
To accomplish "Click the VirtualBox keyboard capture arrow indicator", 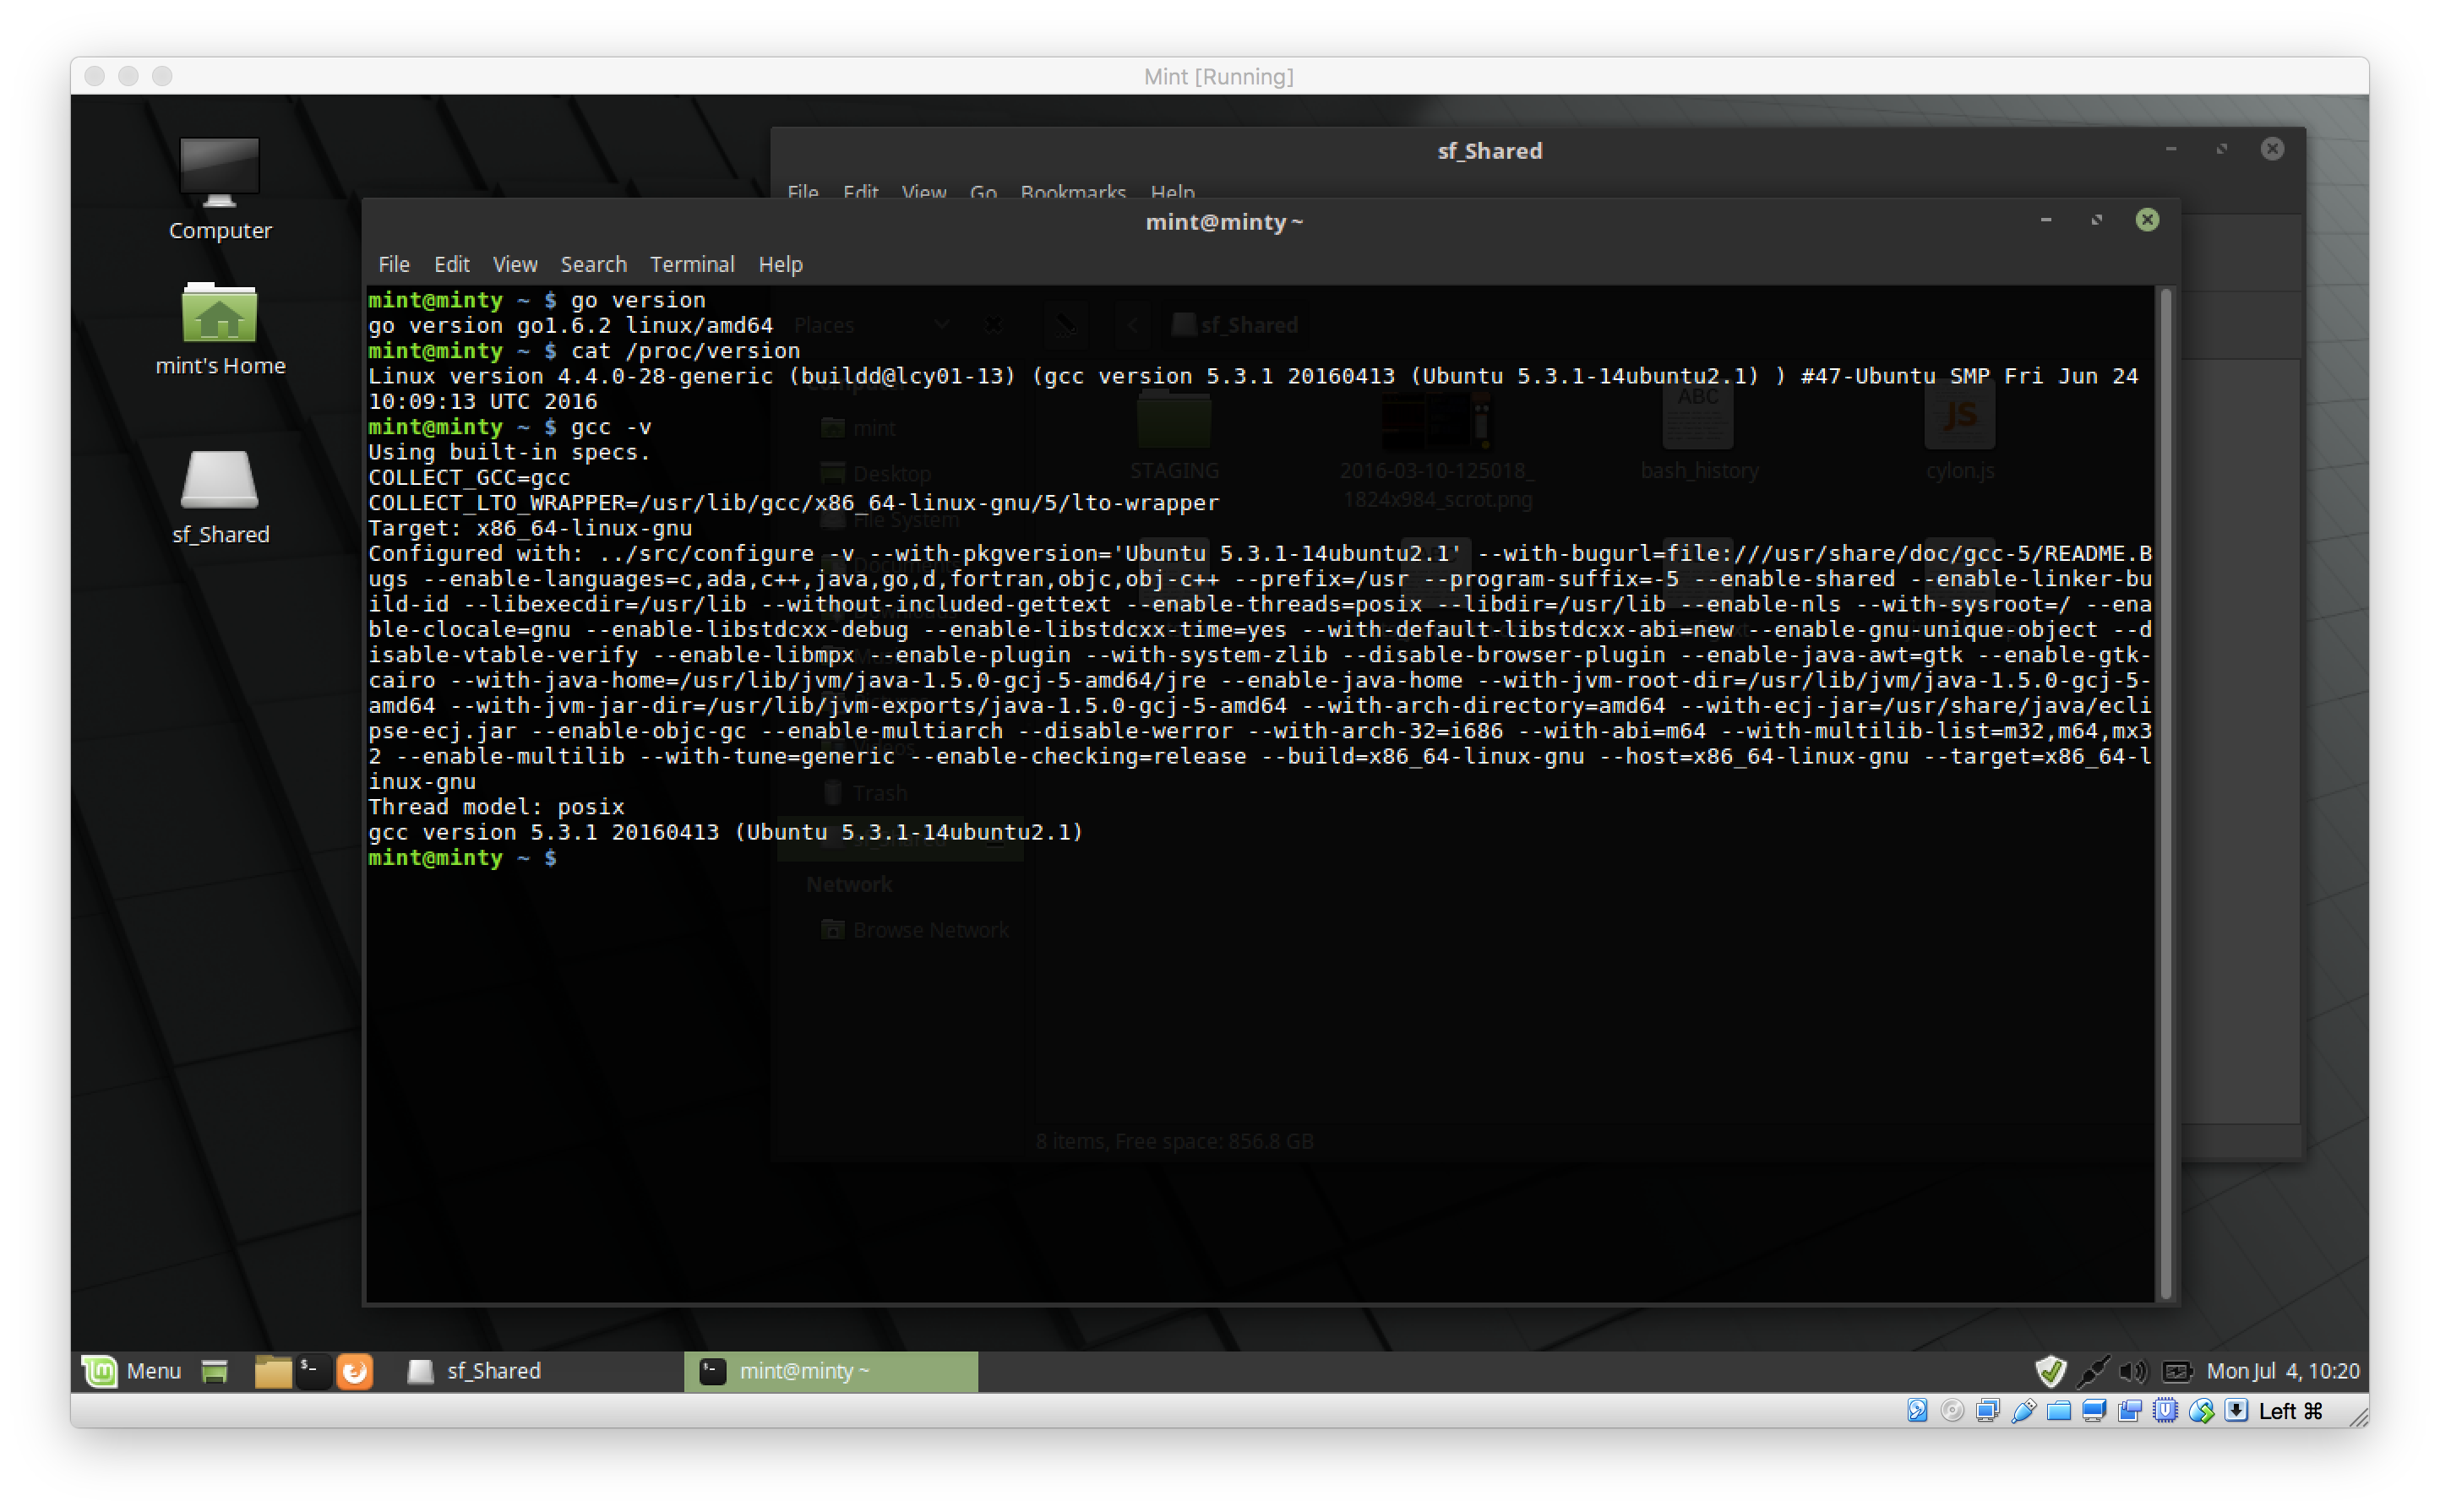I will coord(2237,1411).
